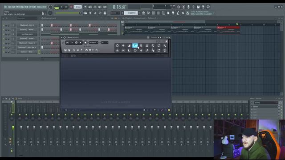Image resolution: width=285 pixels, height=160 pixels.
Task: Click the Edison blur droplet icon
Action: point(141,50)
